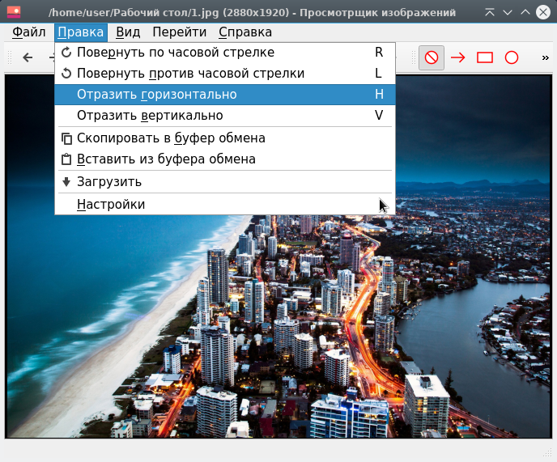
Task: Click the back arrow in the toolbar
Action: pos(28,57)
